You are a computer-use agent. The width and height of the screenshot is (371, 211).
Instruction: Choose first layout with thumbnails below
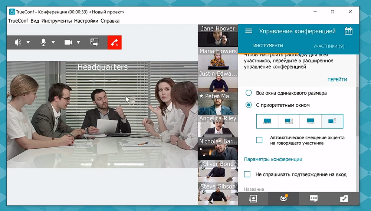(267, 121)
